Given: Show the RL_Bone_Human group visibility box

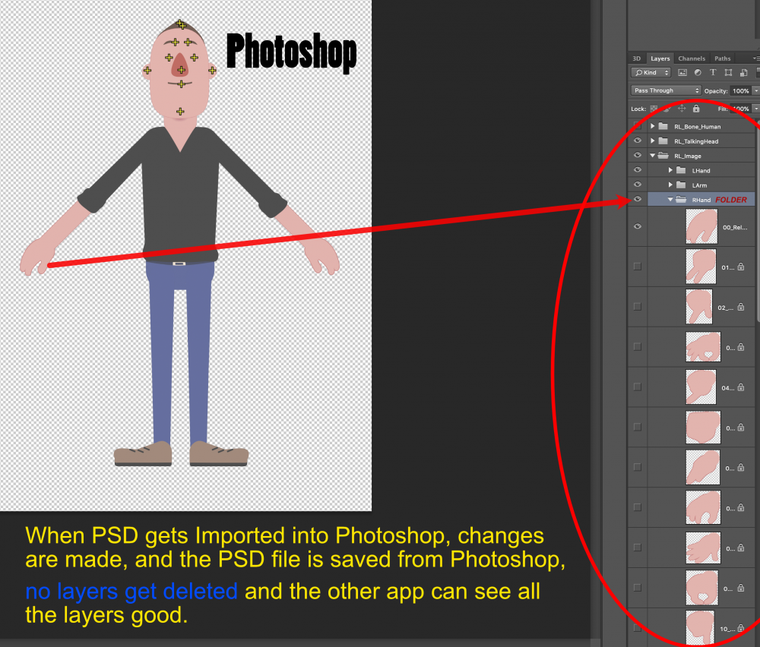Looking at the screenshot, I should tap(638, 126).
